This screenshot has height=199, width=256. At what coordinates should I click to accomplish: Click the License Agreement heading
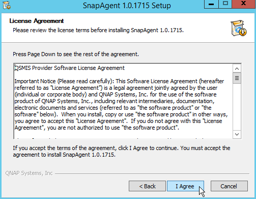(37, 21)
